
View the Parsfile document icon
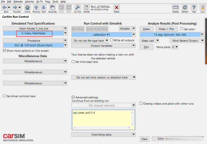point(87,8)
